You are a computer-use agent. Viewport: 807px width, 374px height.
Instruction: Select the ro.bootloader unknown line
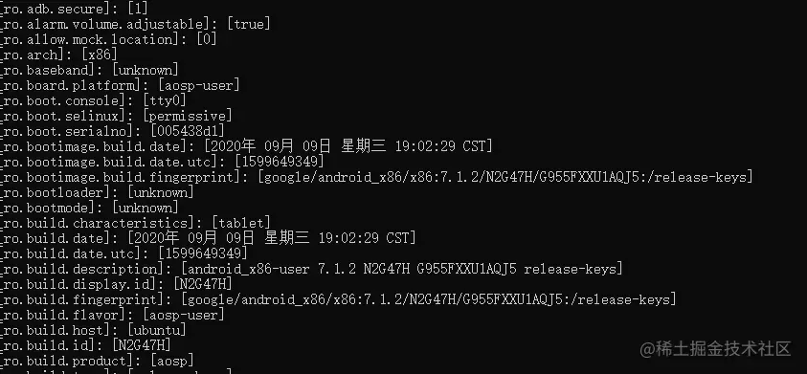pos(97,192)
